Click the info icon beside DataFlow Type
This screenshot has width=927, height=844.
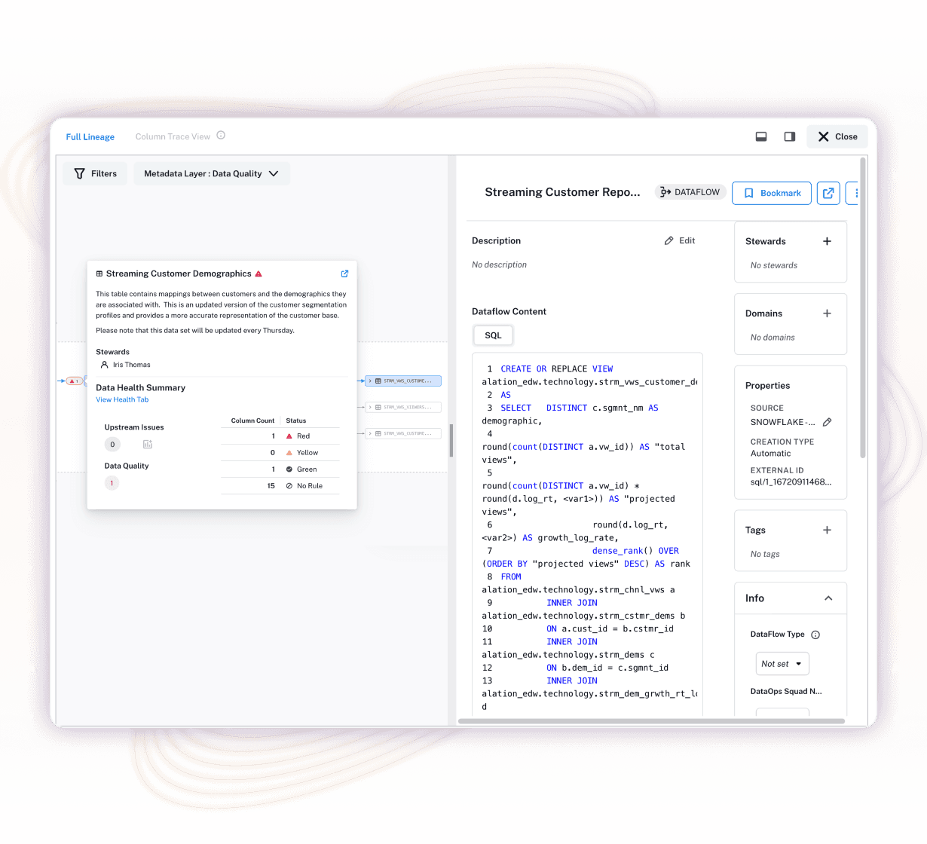tap(815, 635)
